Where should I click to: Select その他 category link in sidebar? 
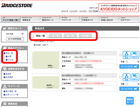point(10,60)
